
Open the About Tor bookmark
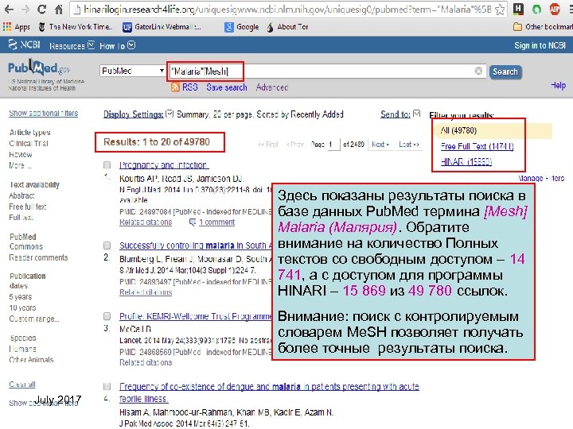coord(287,27)
